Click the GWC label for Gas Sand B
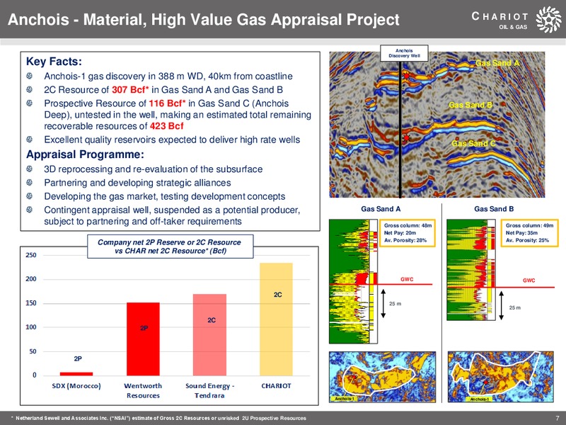Screen dimensions: 566x425 [x=529, y=280]
